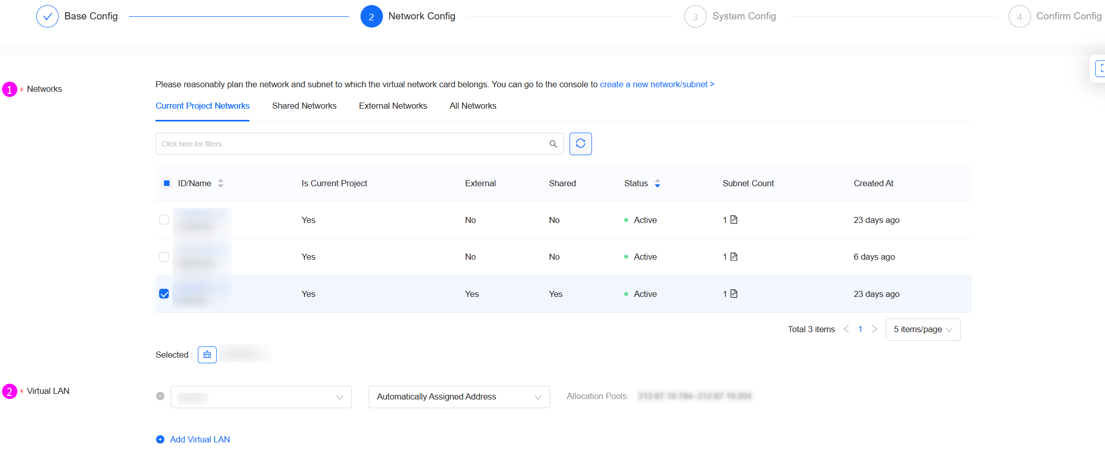The image size is (1105, 449).
Task: Sort by Status column arrows
Action: (x=657, y=183)
